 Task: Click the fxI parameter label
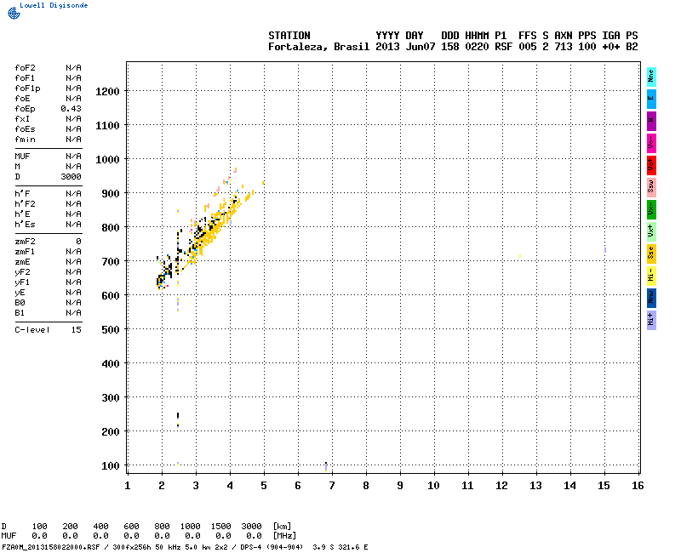23,119
